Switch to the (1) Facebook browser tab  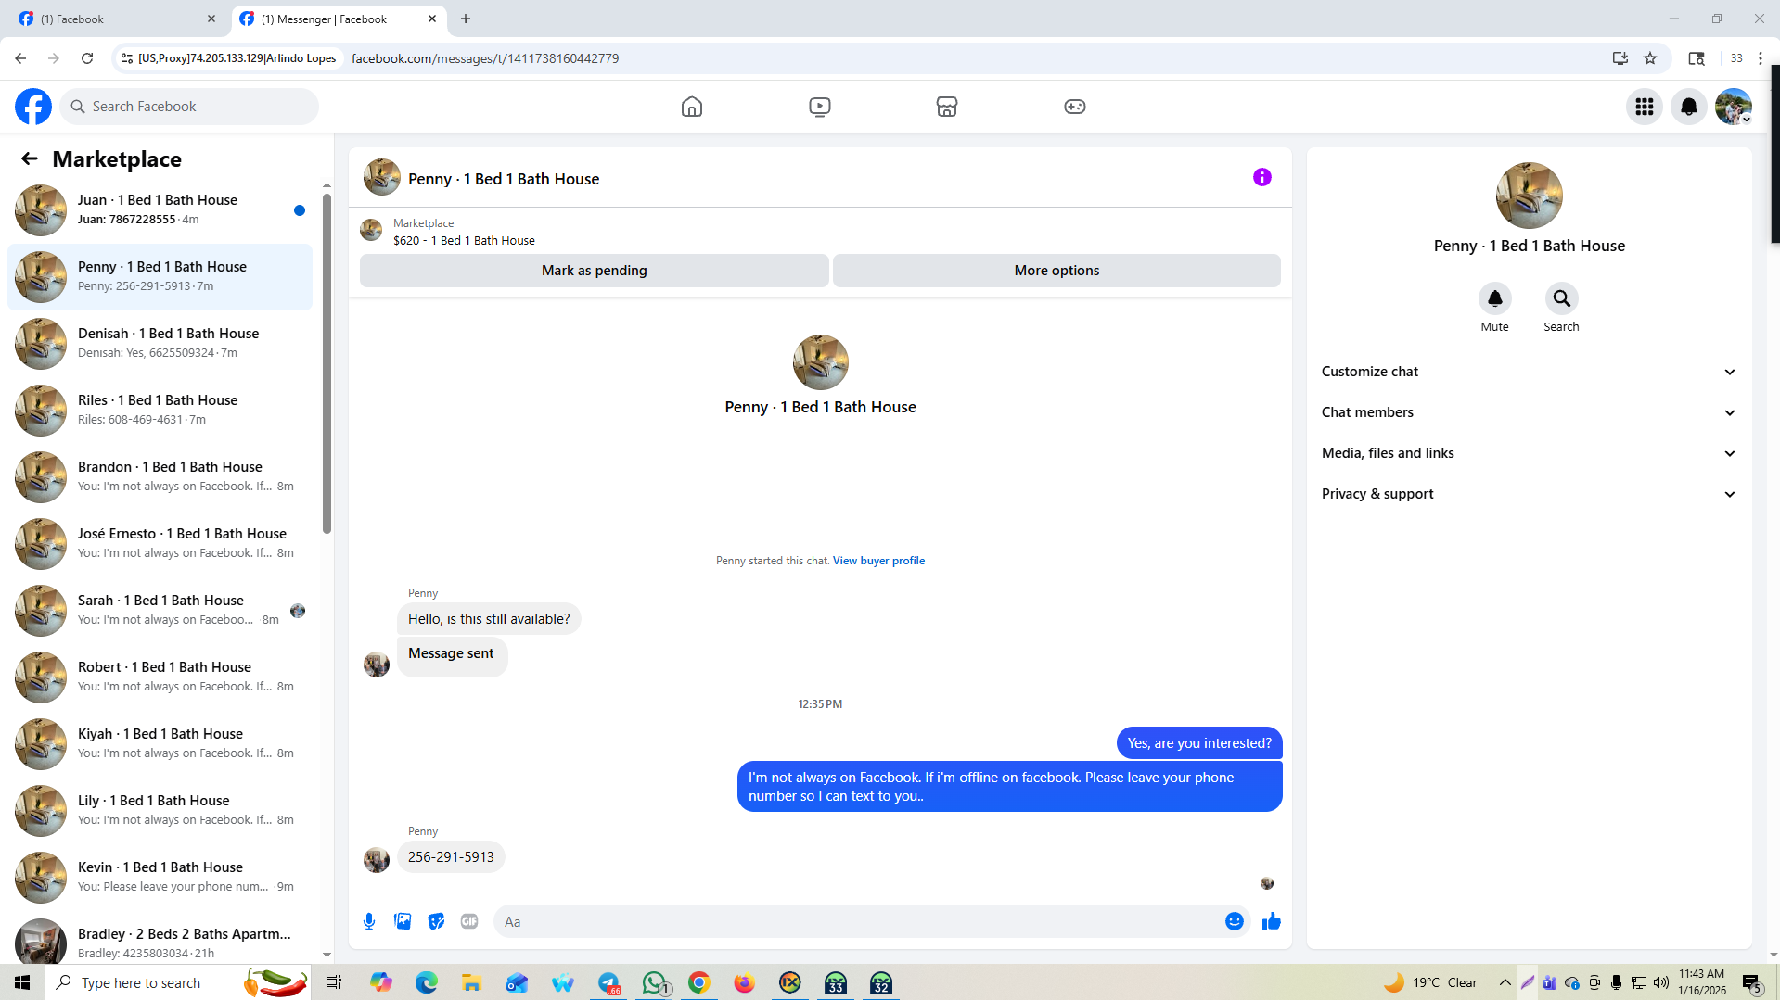coord(116,19)
